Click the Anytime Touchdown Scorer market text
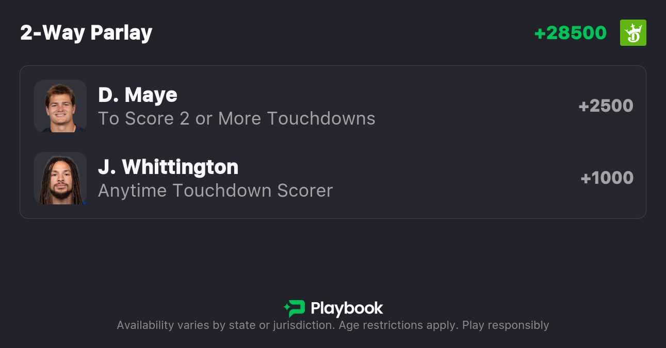Screen dimensions: 666x348 215,190
